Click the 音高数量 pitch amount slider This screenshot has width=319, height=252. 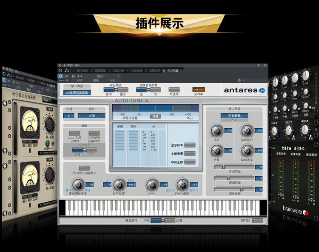(234, 167)
